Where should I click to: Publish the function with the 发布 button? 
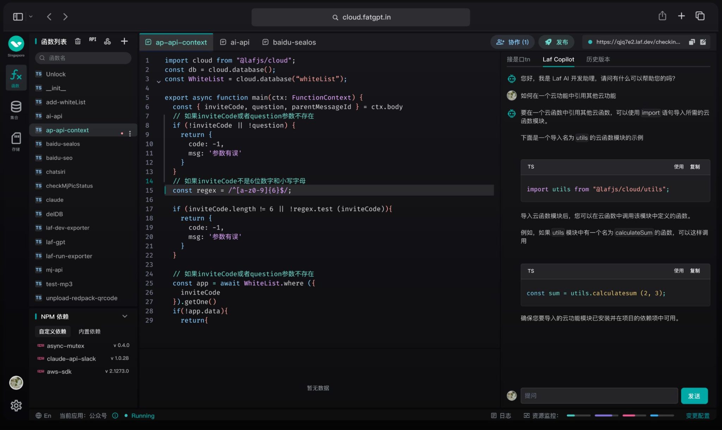click(556, 42)
